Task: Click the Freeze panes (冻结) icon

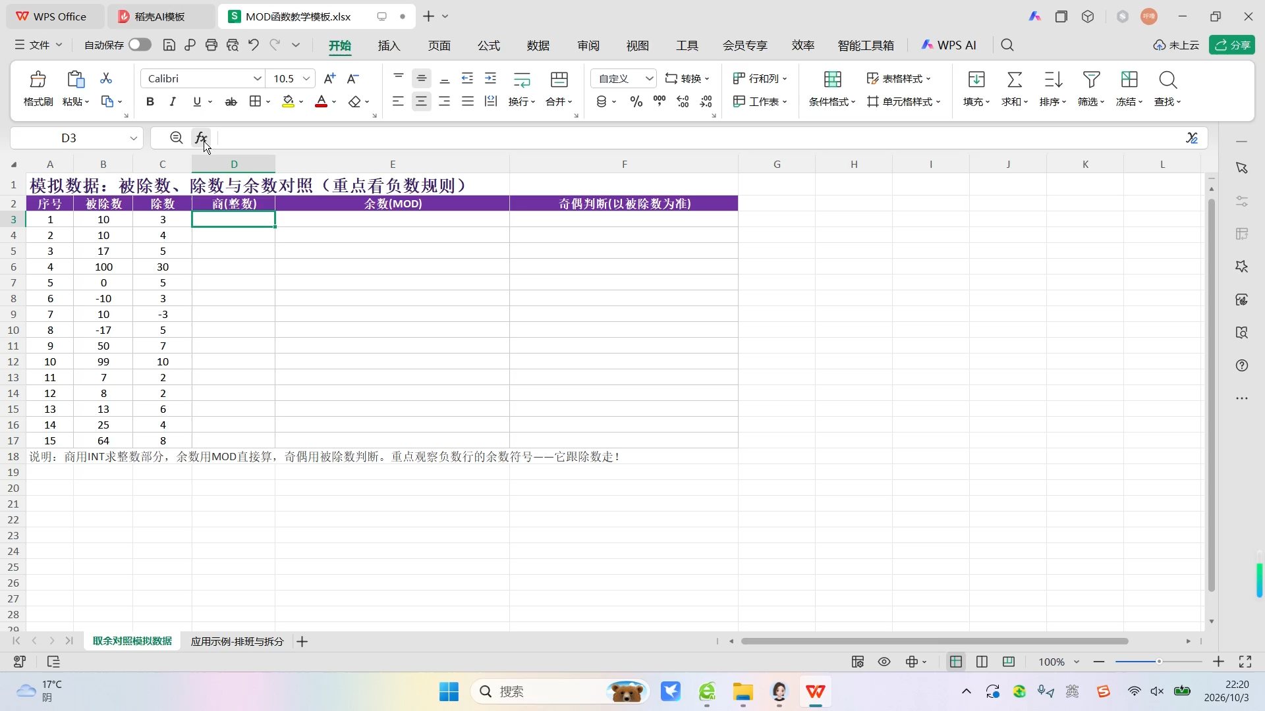Action: point(1129,80)
